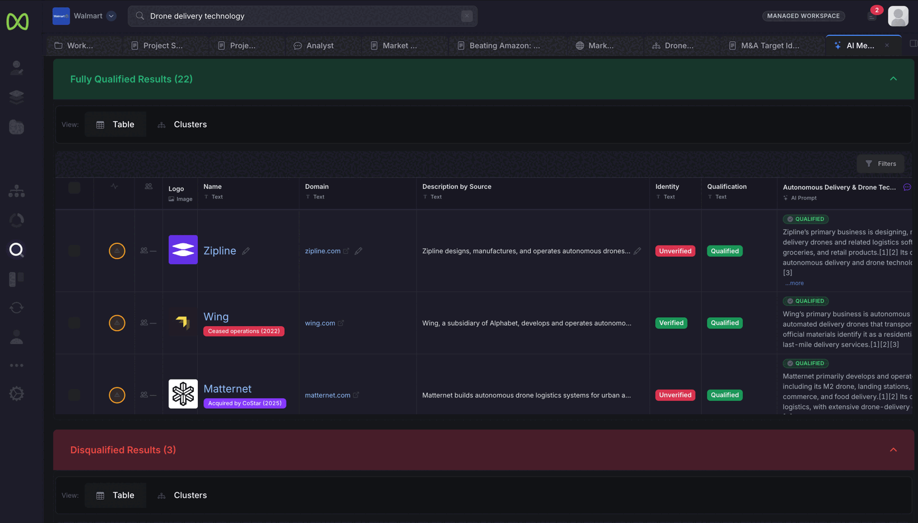Open the Walmart workspace dropdown
The image size is (918, 523).
(111, 16)
